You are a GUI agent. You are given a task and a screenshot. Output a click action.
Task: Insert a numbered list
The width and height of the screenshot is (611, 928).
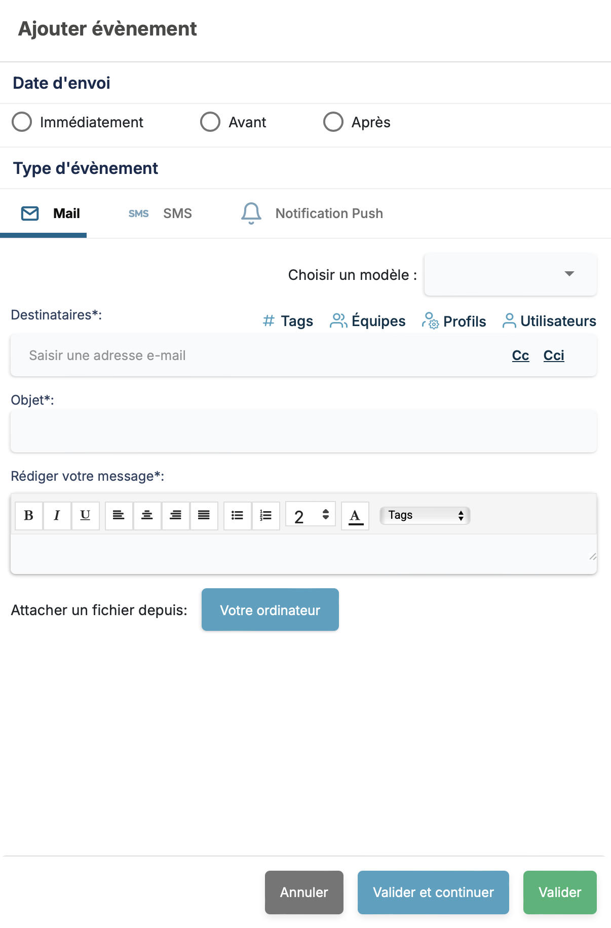pyautogui.click(x=266, y=516)
